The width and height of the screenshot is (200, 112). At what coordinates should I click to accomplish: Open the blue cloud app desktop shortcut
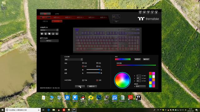click(x=115, y=98)
